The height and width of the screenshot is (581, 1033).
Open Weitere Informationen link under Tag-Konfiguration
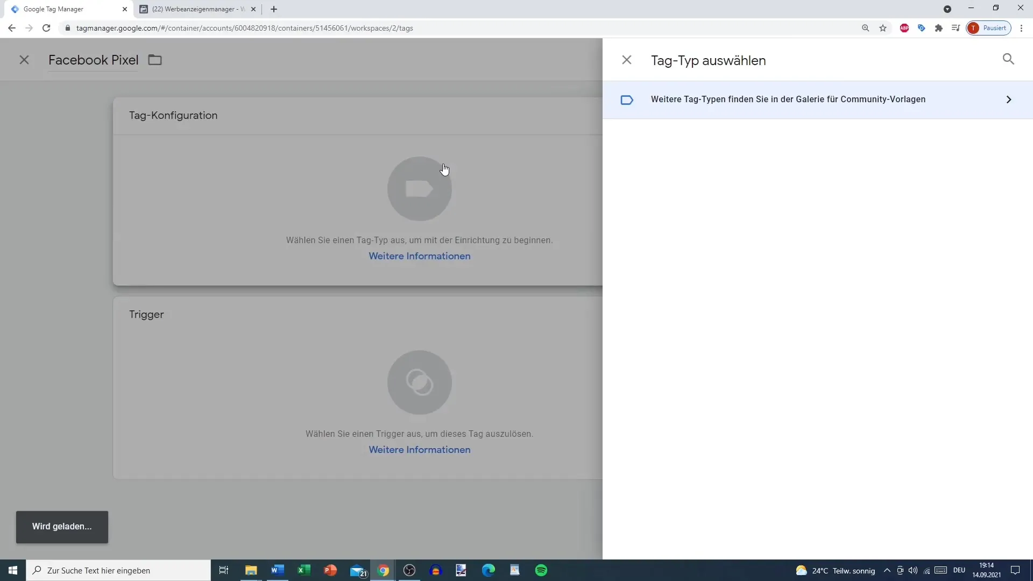[420, 256]
